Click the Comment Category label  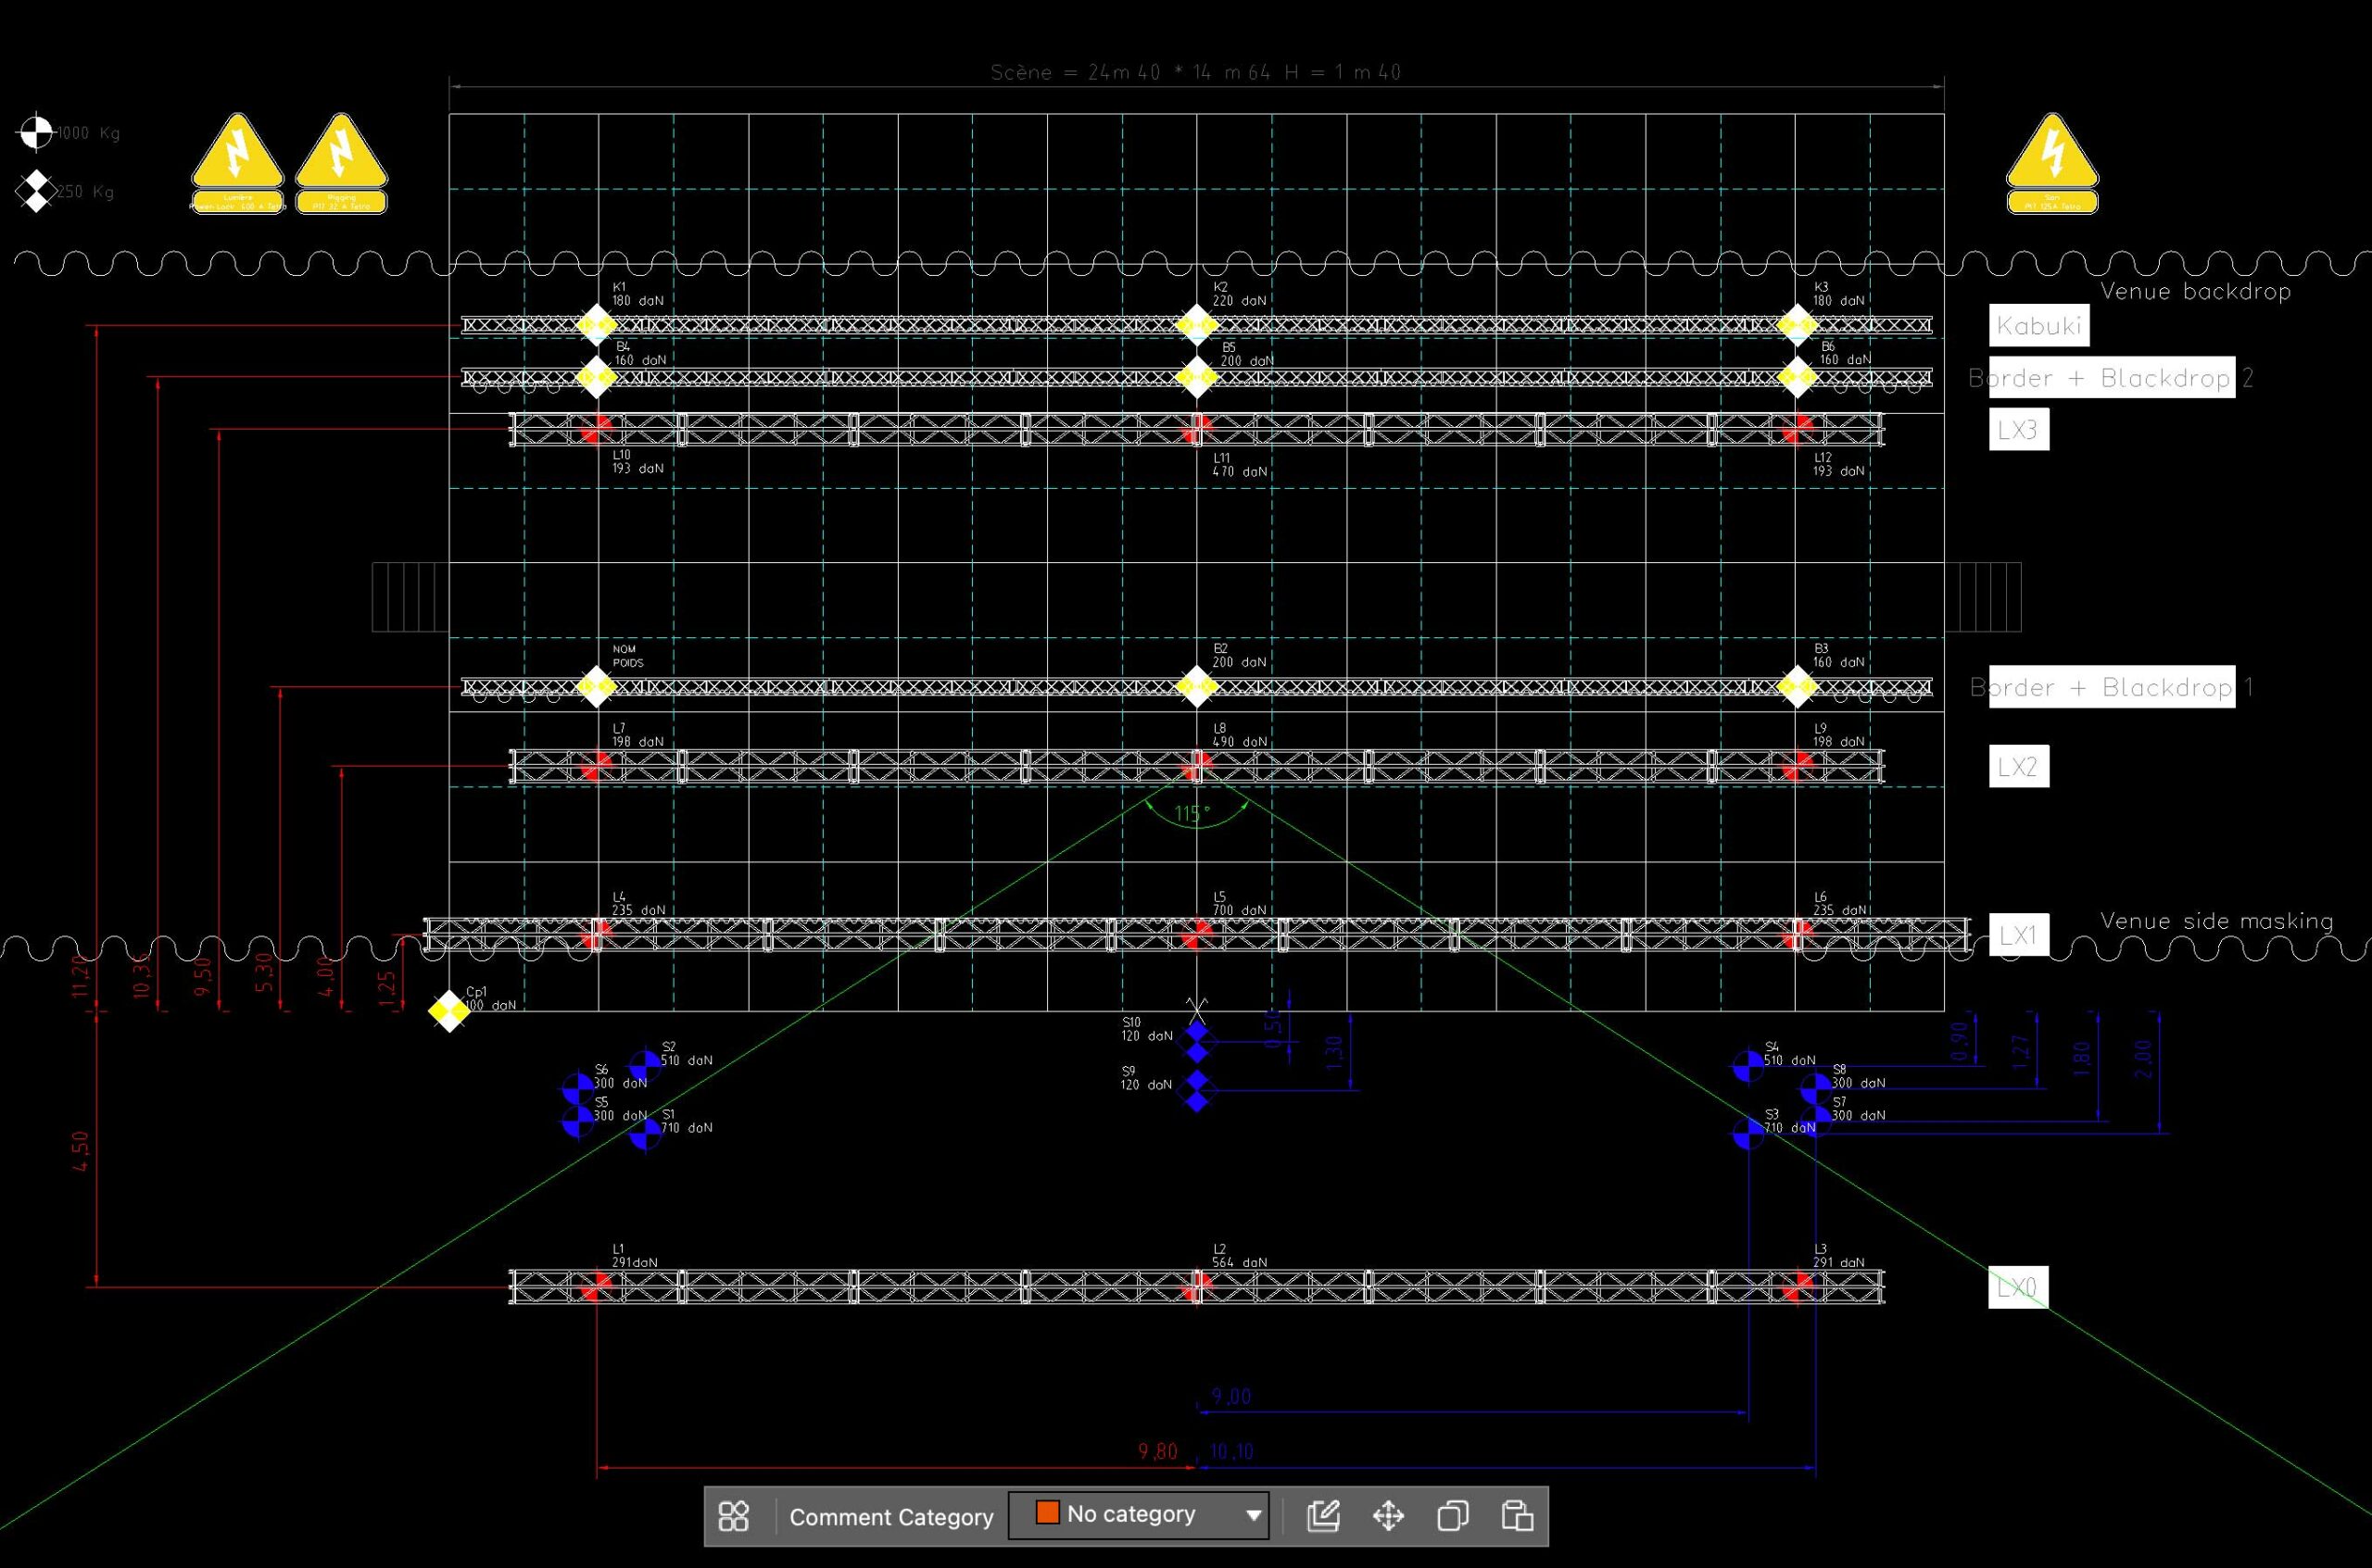pos(890,1517)
